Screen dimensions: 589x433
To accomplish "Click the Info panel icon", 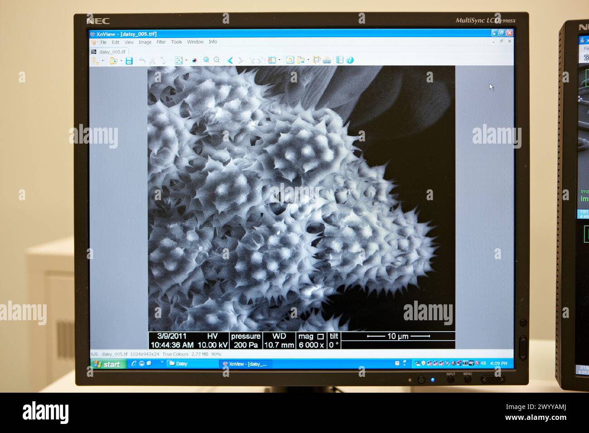I will (x=339, y=60).
